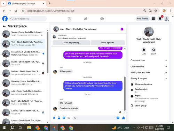The image size is (174, 131).
Task: Send a thumbs up like
Action: 123,118
